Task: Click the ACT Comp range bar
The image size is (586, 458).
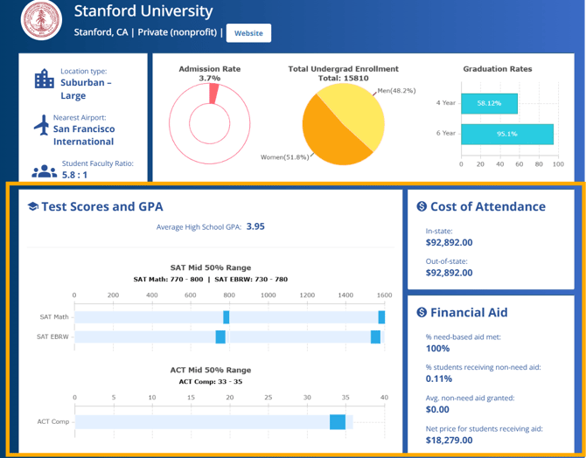Action: tap(337, 422)
